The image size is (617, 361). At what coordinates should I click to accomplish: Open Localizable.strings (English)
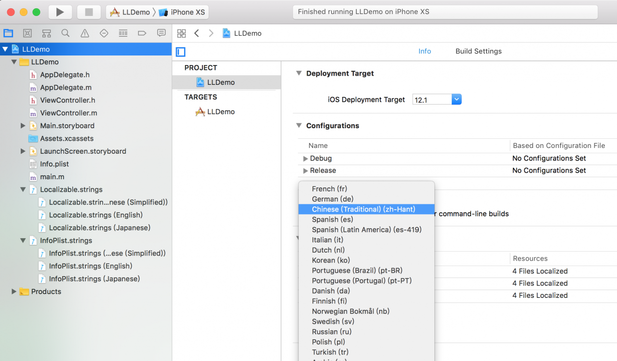point(95,215)
